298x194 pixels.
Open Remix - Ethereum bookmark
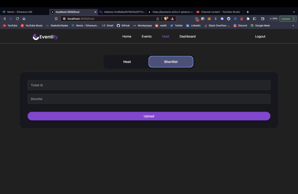pos(85,26)
